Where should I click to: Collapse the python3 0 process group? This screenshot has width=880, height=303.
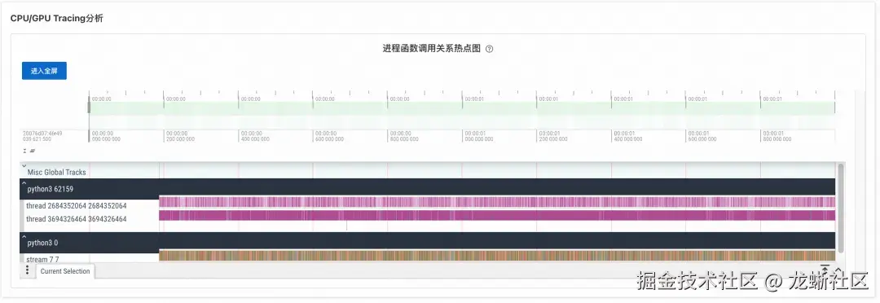pyautogui.click(x=24, y=237)
